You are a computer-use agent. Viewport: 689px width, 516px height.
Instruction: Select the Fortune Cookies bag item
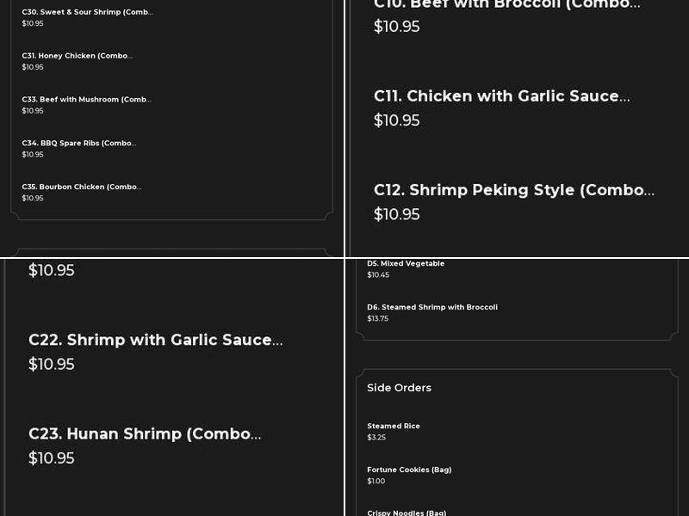tap(409, 470)
